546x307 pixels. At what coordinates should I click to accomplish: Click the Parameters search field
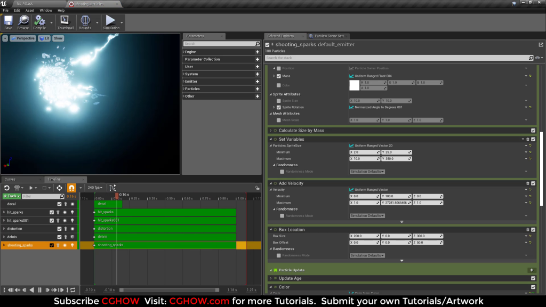[x=221, y=44]
